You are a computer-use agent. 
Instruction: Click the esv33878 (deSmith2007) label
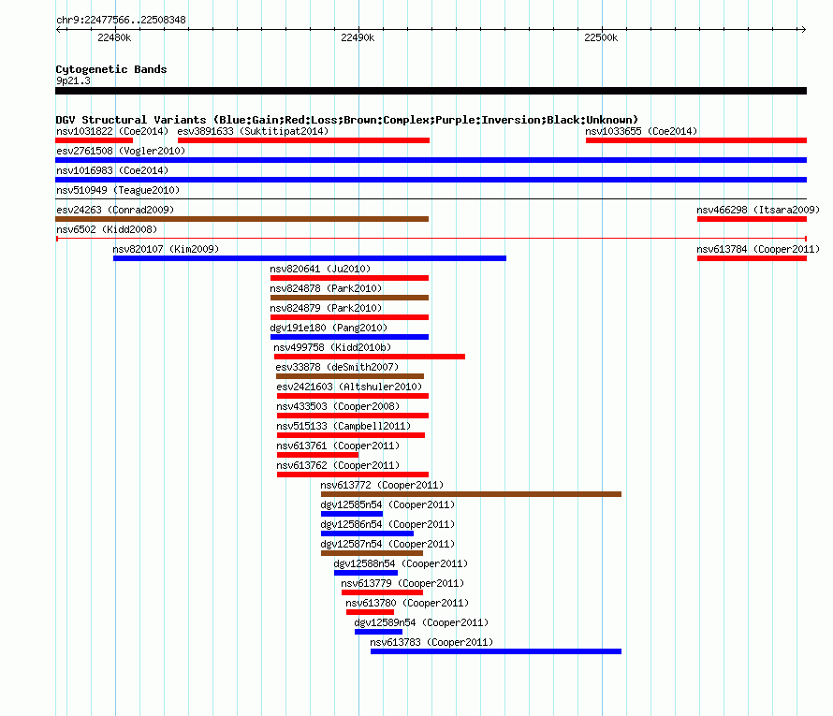pos(337,367)
